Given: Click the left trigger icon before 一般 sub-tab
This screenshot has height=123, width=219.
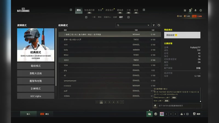Looking at the screenshot, I should 86,17.
